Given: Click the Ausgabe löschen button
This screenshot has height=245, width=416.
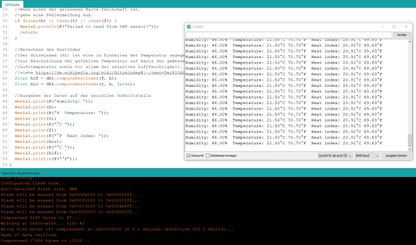Looking at the screenshot, I should click(396, 156).
